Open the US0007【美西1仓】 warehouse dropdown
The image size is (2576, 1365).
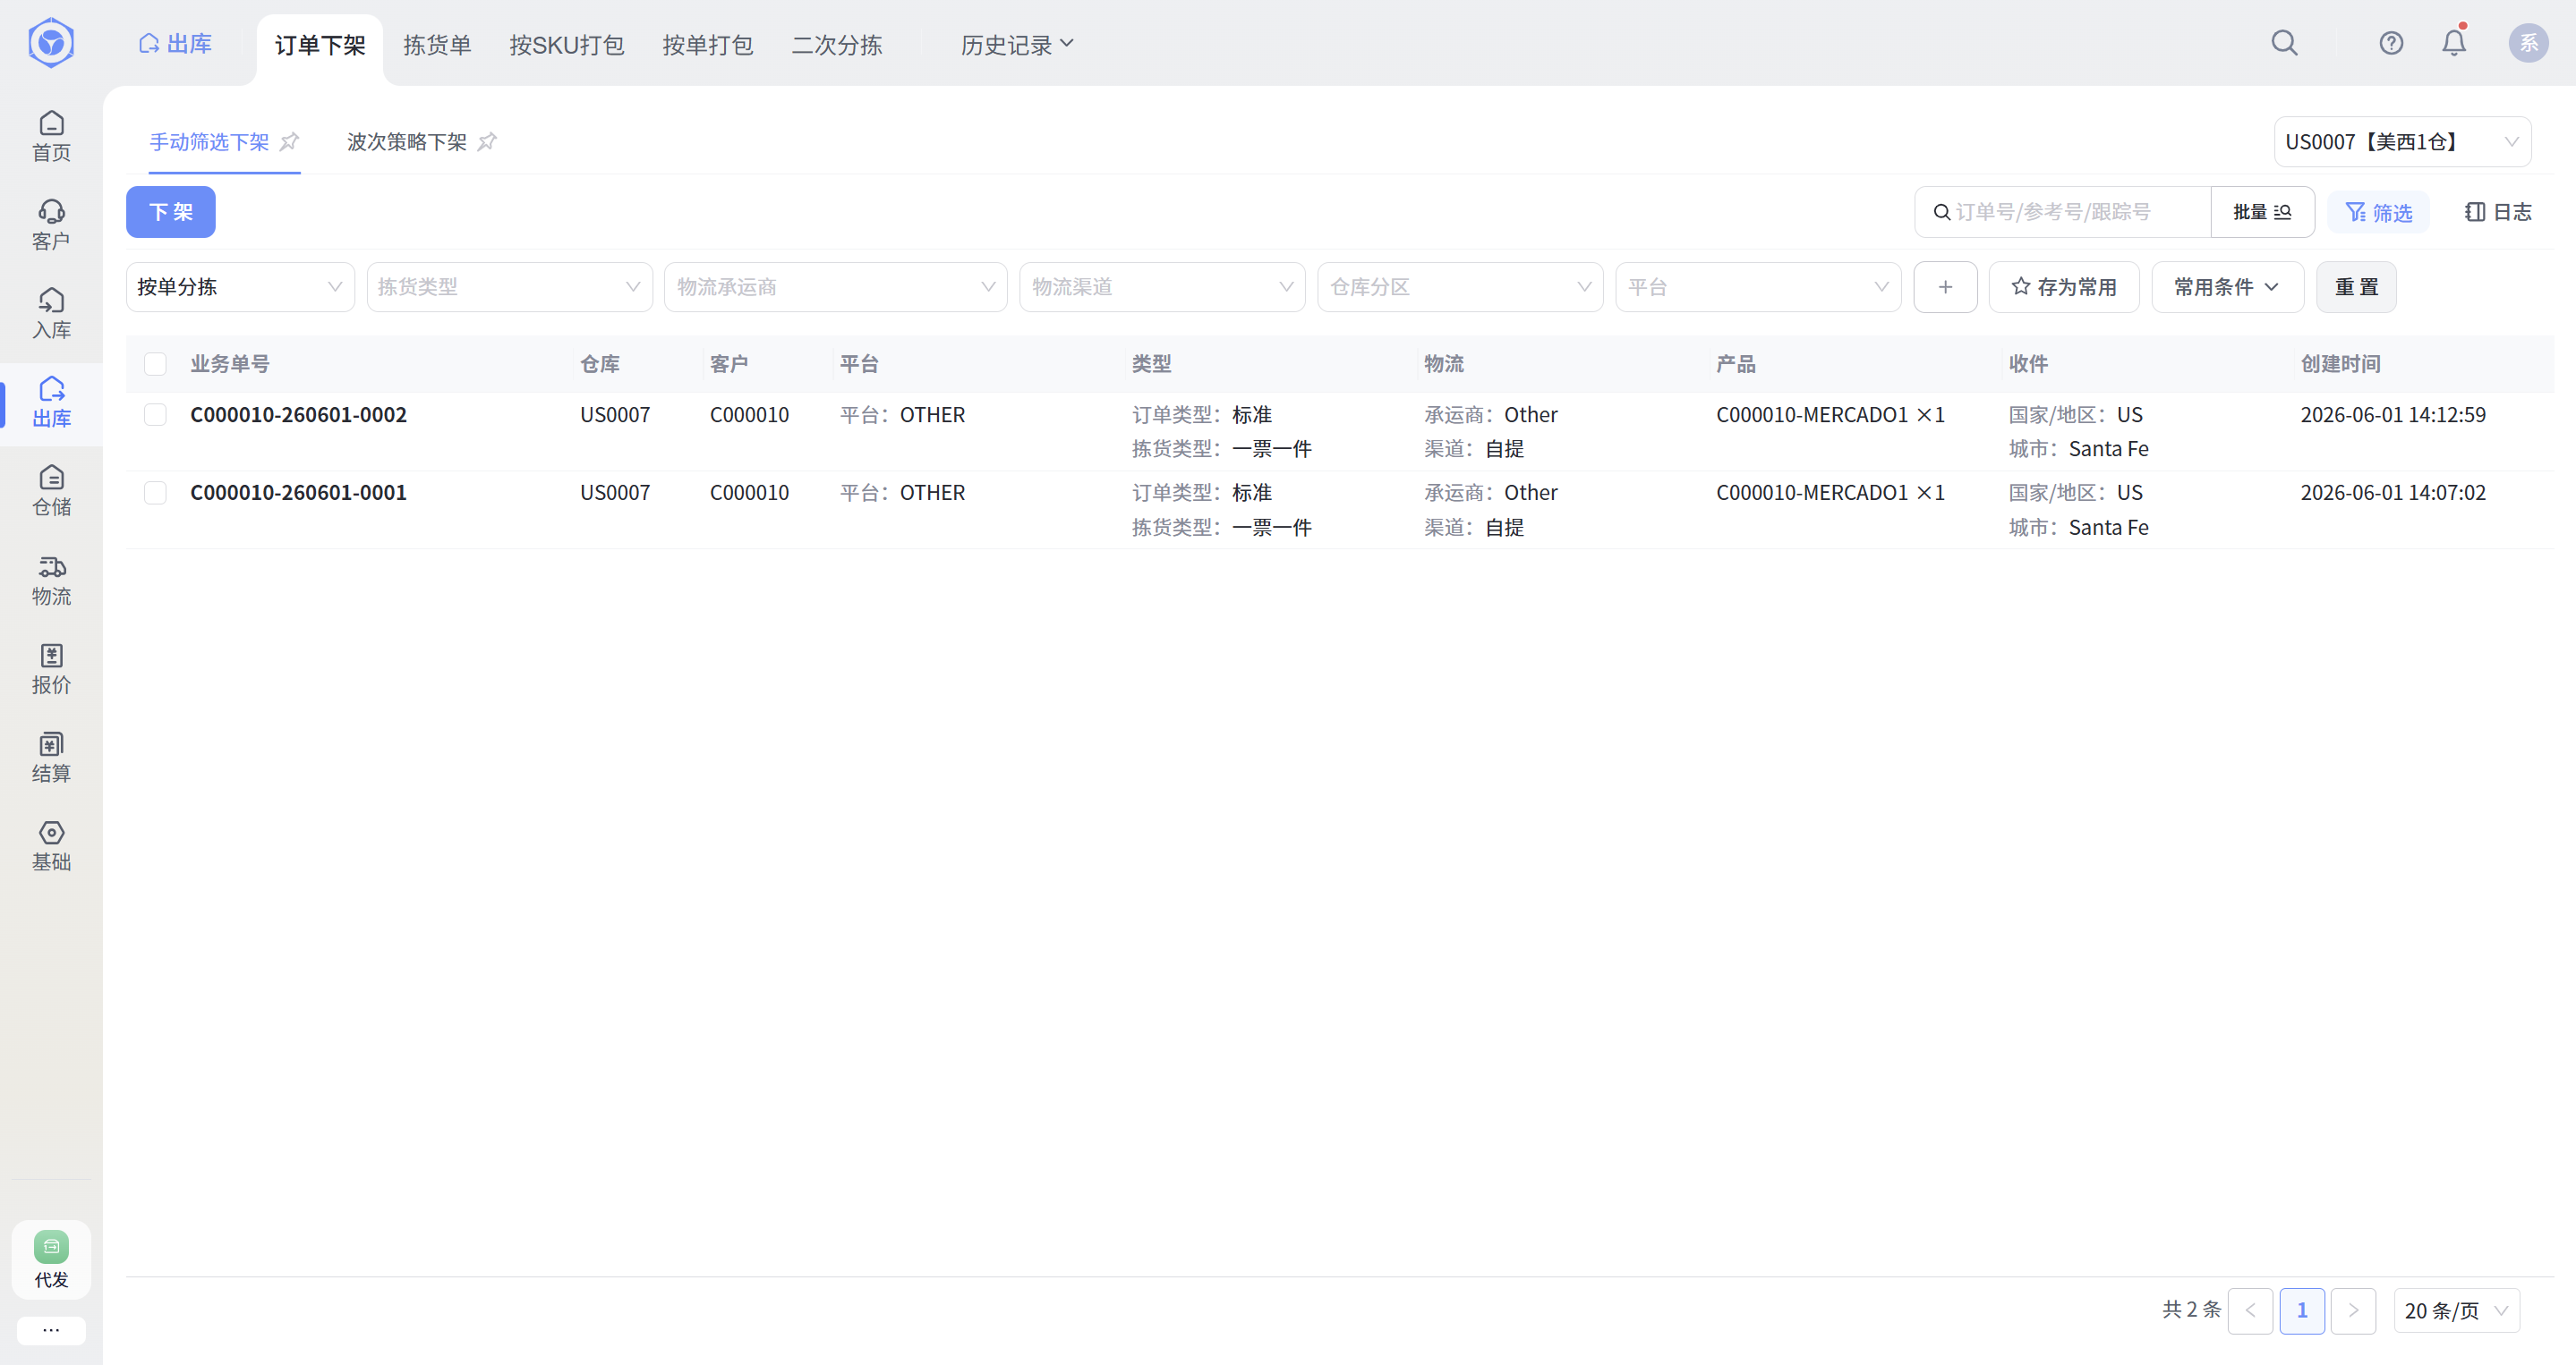click(x=2402, y=142)
